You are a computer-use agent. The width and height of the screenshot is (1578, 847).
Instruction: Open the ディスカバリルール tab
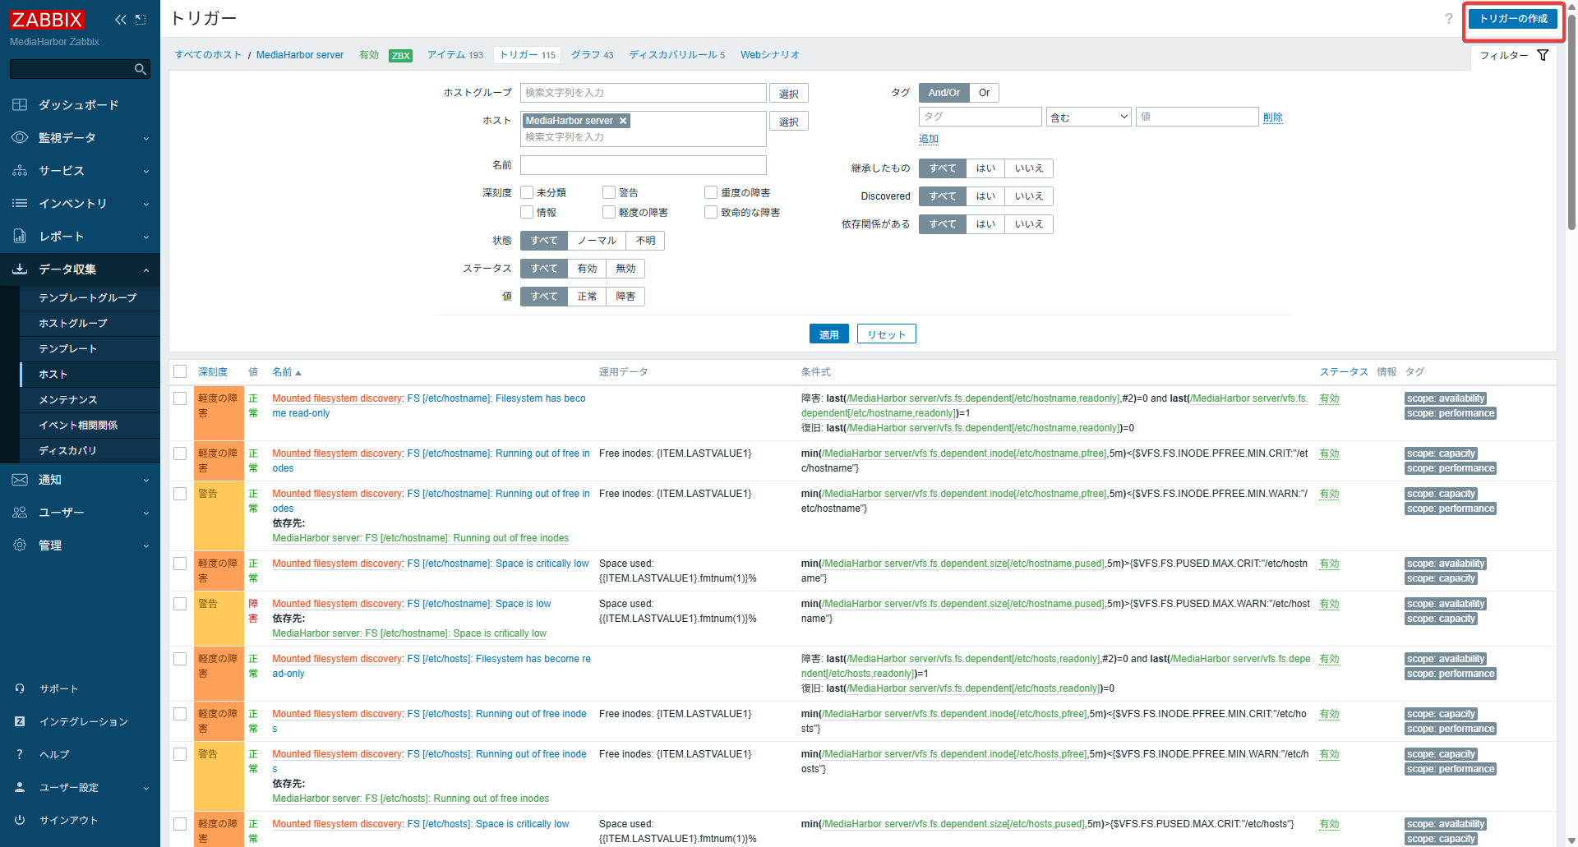click(672, 55)
